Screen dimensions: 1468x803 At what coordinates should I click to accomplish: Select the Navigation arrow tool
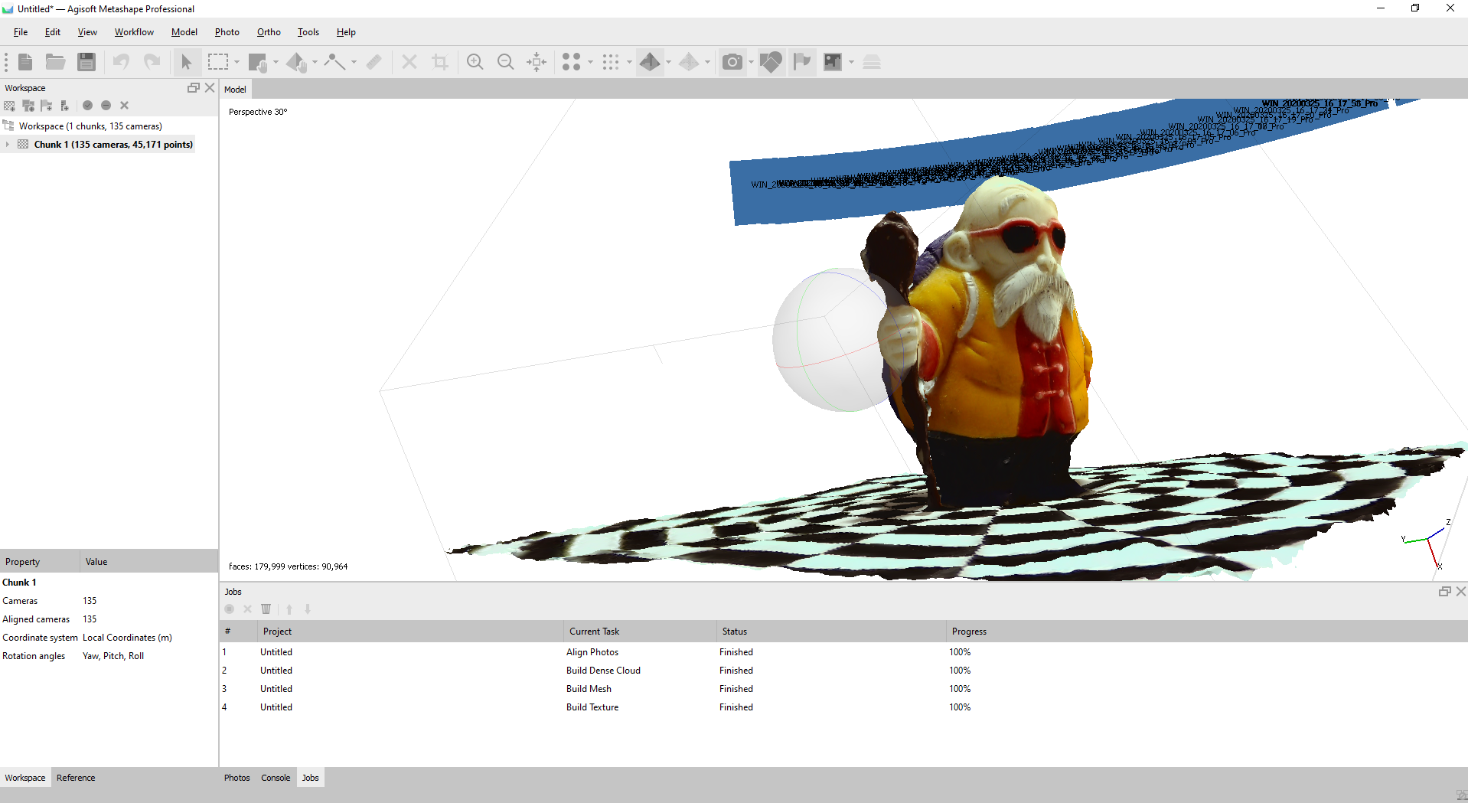click(187, 62)
